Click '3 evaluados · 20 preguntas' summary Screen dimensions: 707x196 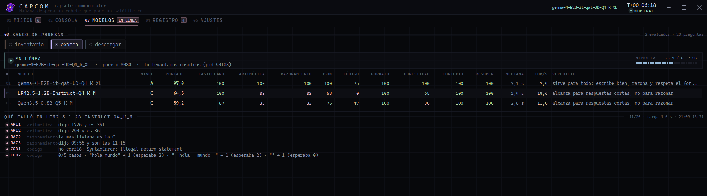pyautogui.click(x=674, y=34)
